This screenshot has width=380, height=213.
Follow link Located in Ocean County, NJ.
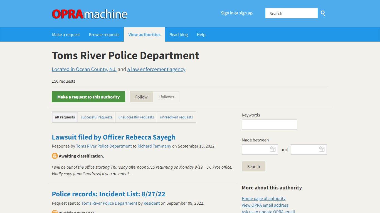tap(84, 69)
